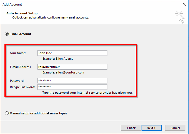Screen dimensions: 189x134
Task: Click the wizard cursor icon in the header
Action: pyautogui.click(x=180, y=16)
